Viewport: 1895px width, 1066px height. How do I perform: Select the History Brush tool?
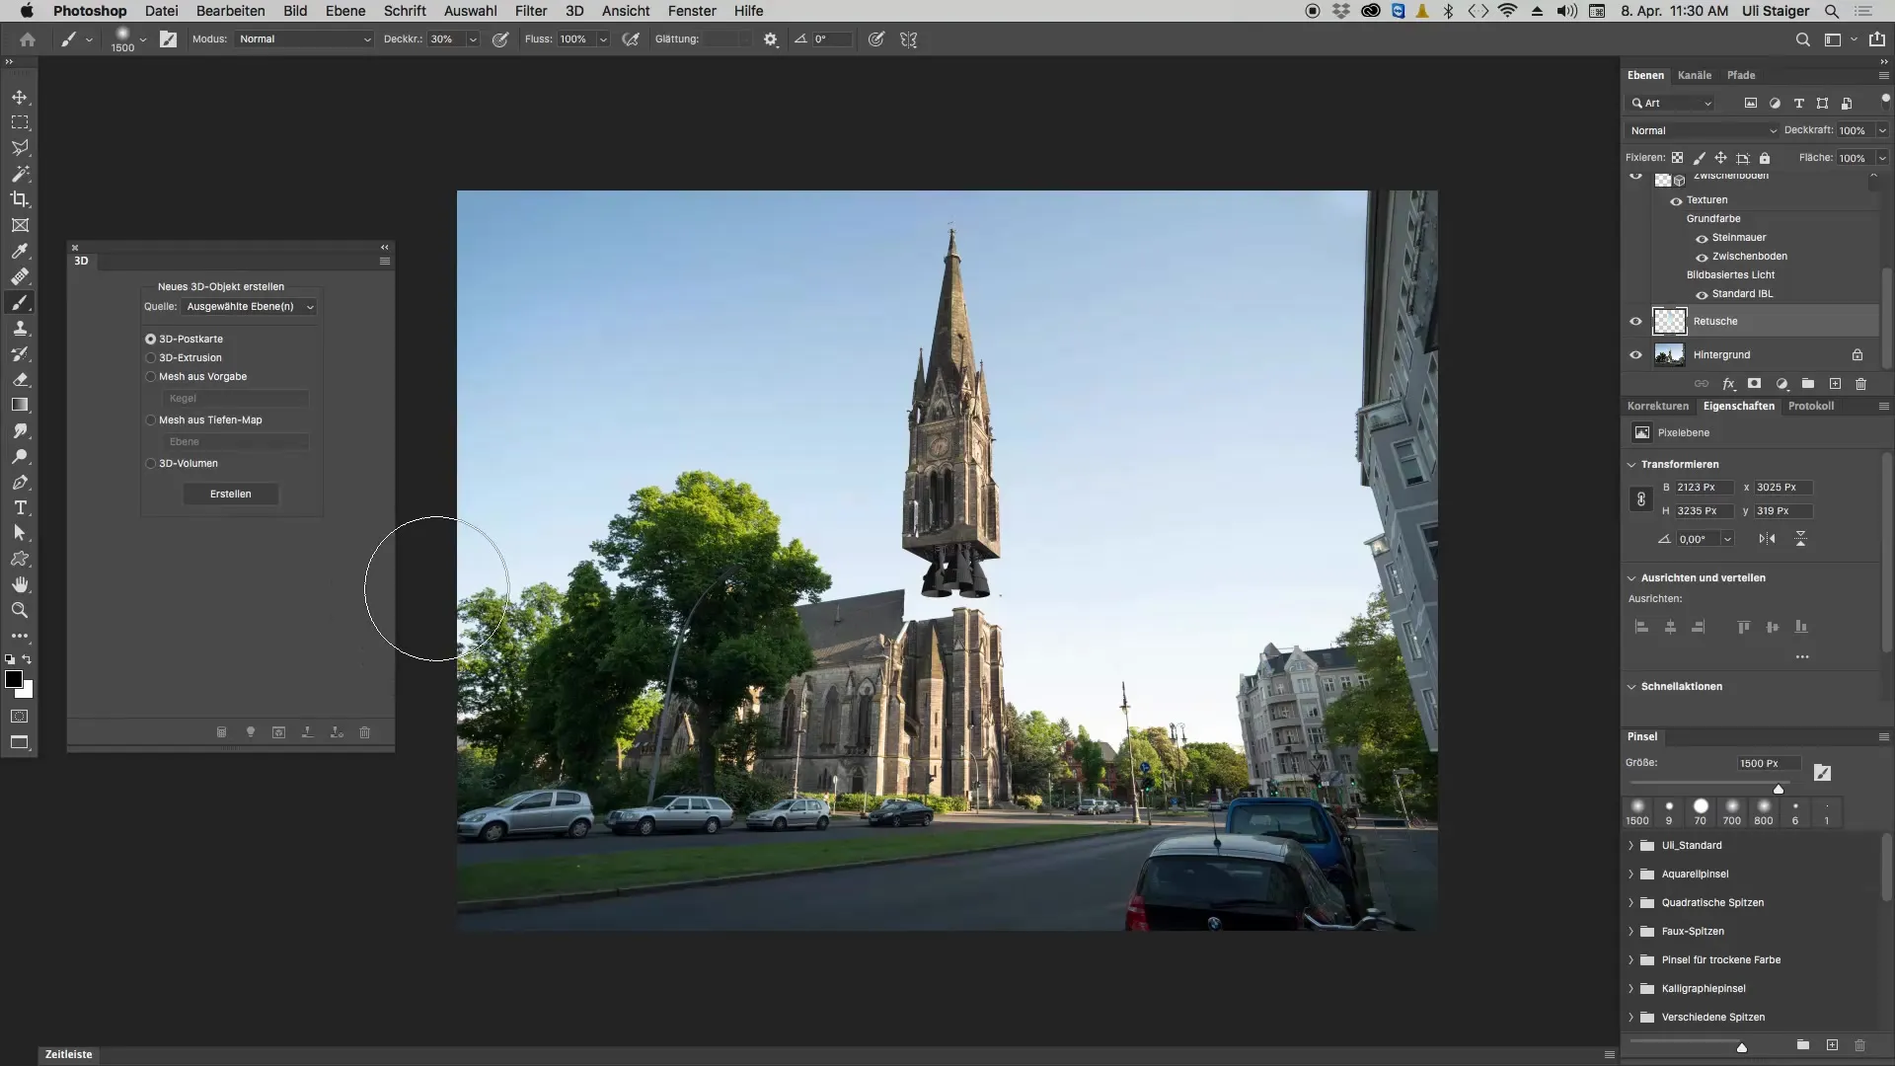(20, 353)
